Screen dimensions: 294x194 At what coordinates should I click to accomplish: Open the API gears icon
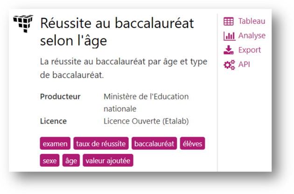tap(229, 64)
